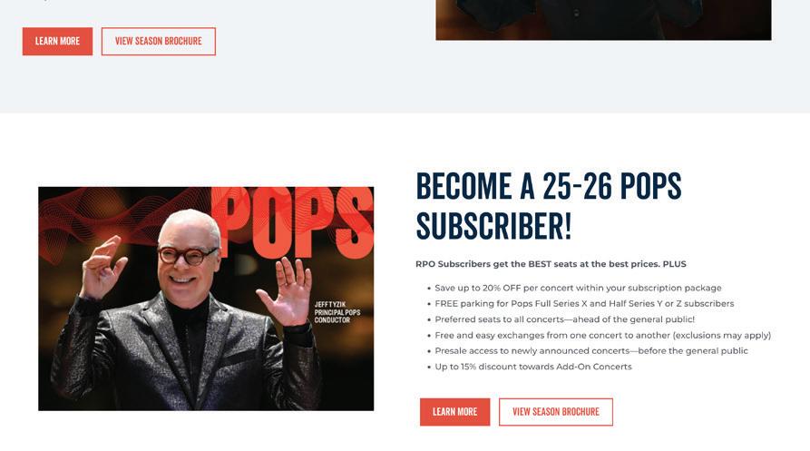Click the 'Jeff Tyzik Principal Pops Conductor' caption
The height and width of the screenshot is (451, 810).
pos(337,312)
